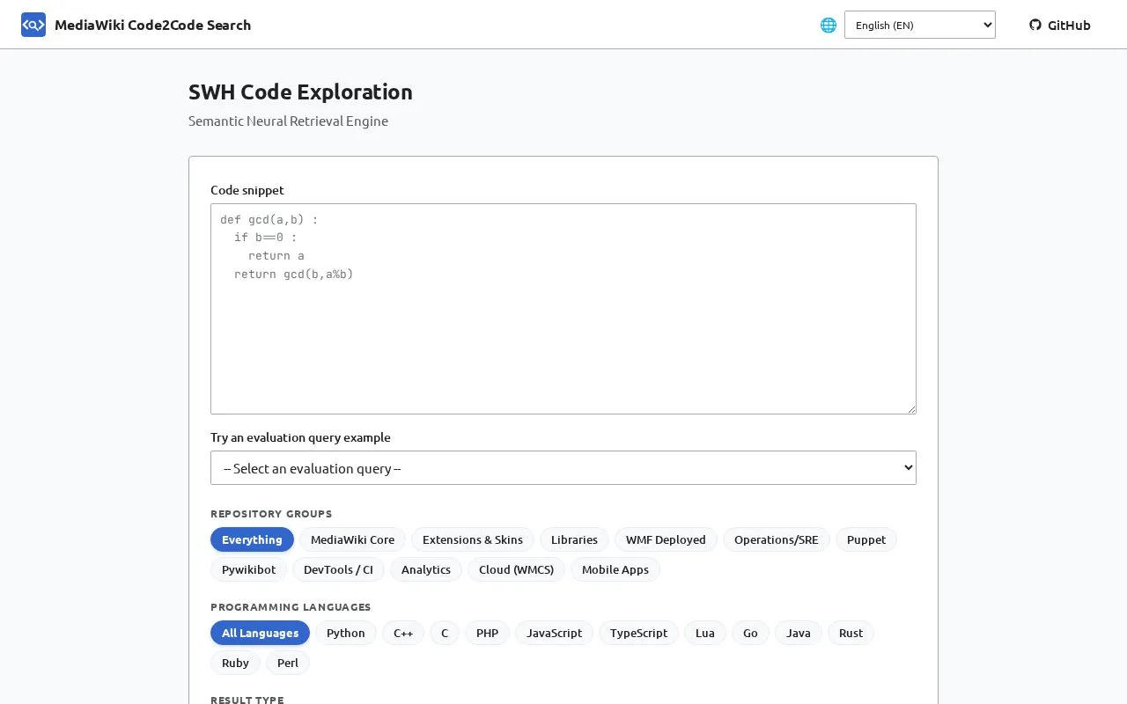1127x704 pixels.
Task: Open the GitHub link text
Action: 1069,25
